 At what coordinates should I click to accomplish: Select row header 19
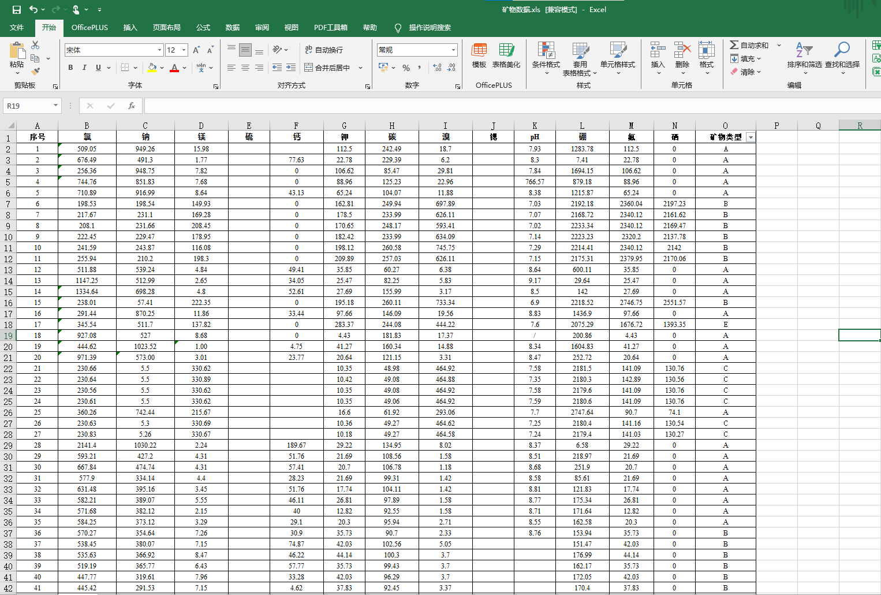click(x=8, y=336)
